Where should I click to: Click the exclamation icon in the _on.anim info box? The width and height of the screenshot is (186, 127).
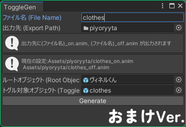pos(12,43)
